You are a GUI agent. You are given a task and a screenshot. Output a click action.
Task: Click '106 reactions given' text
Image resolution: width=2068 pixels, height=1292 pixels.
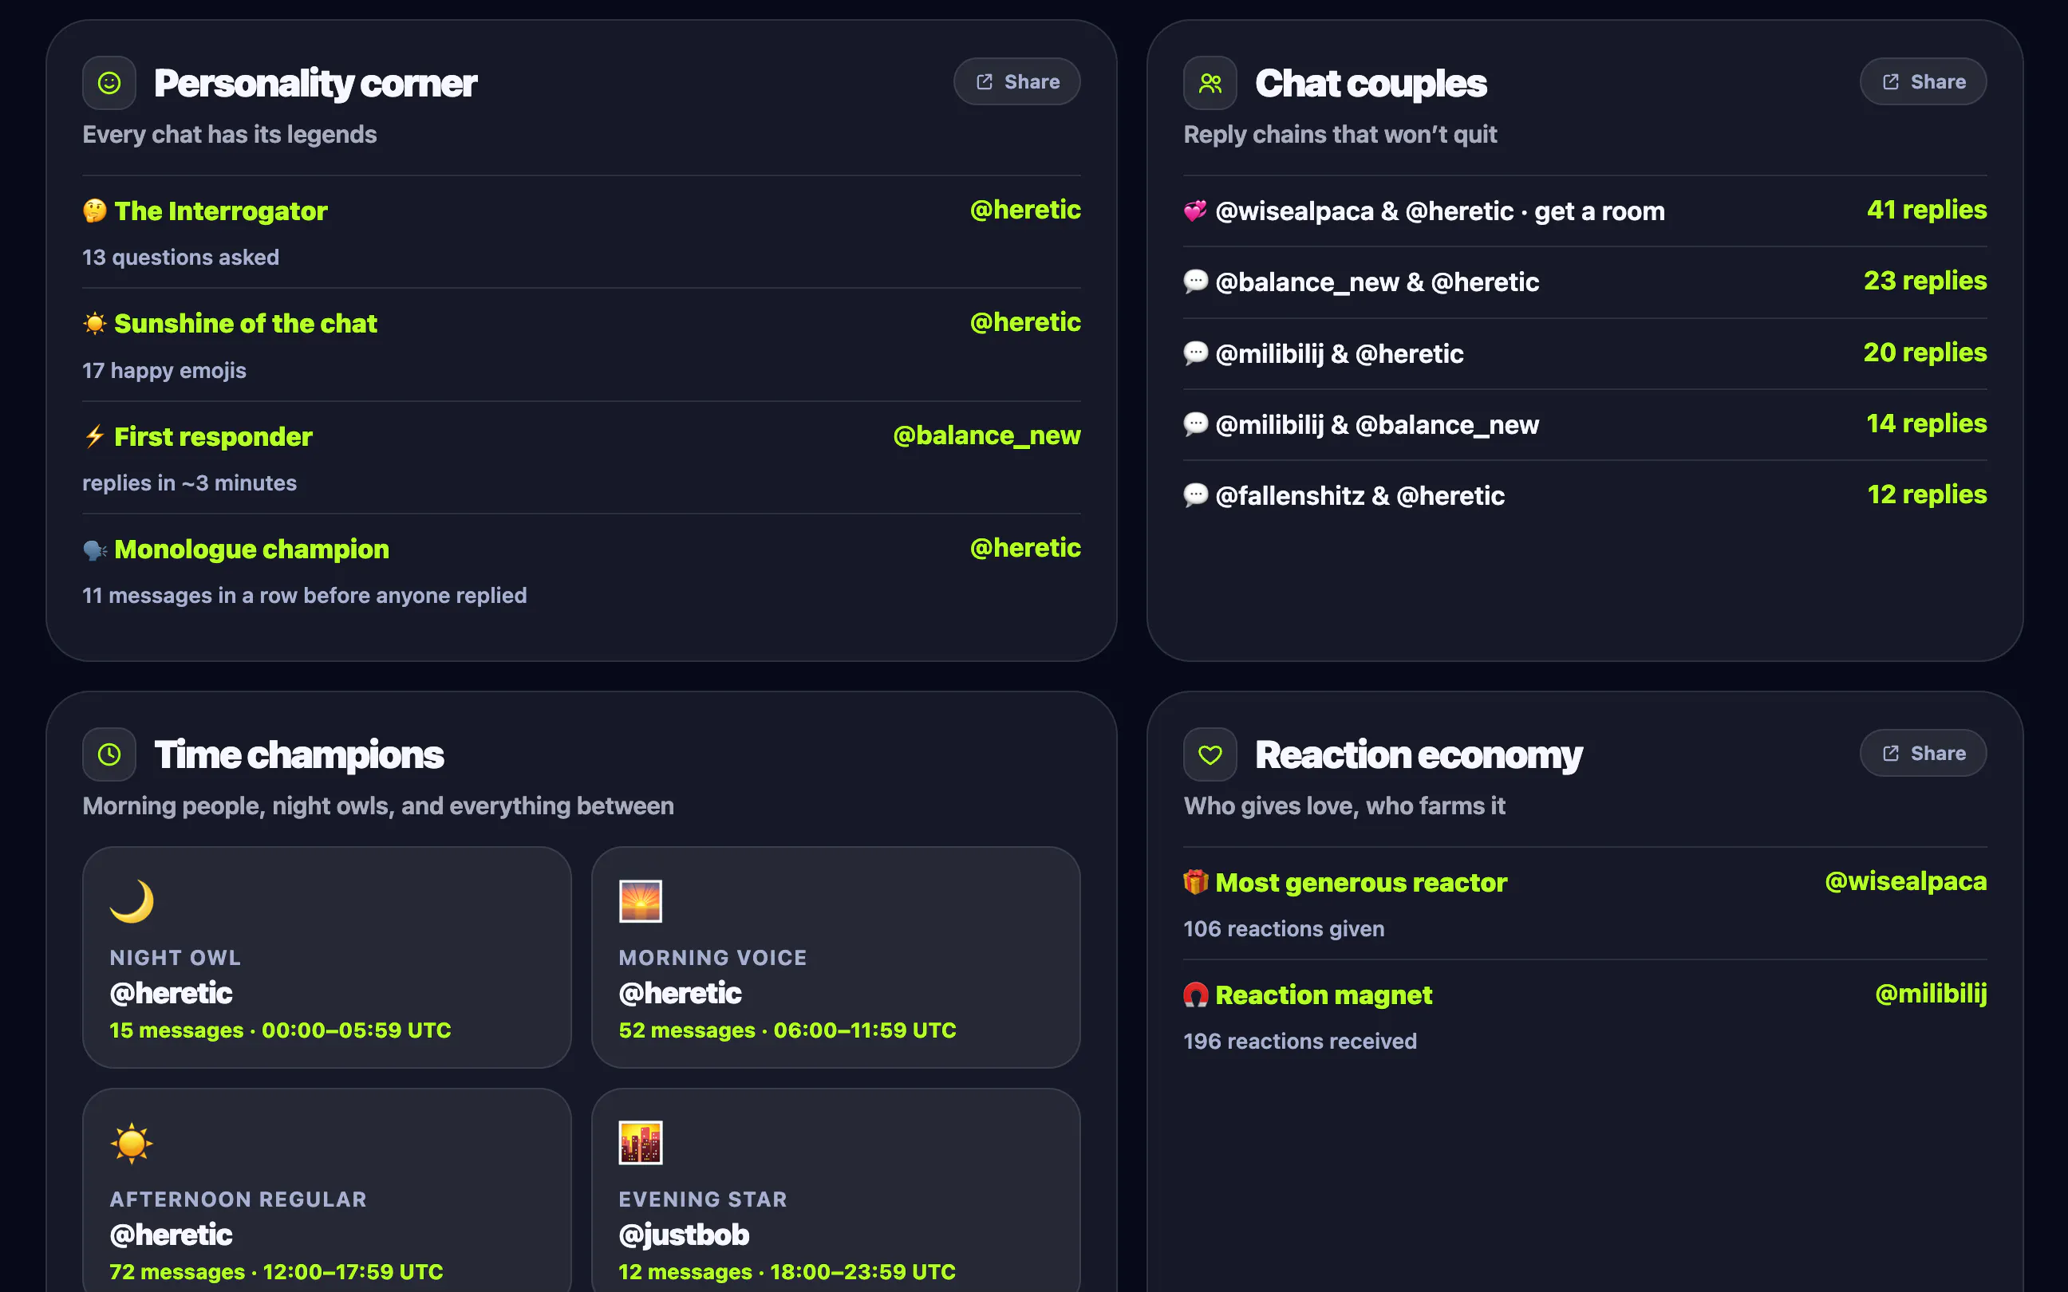tap(1284, 929)
